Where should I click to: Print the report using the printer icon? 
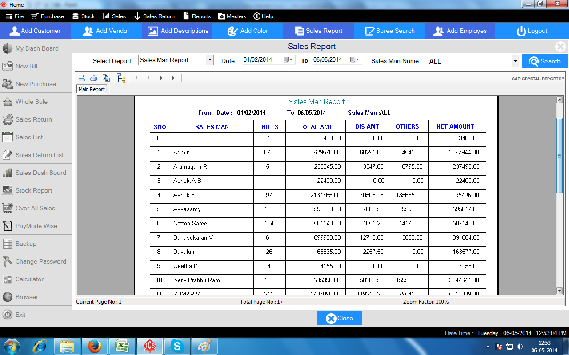click(94, 78)
